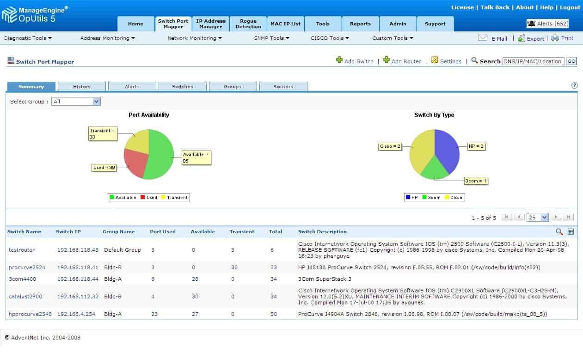Click the help question mark icon
Image resolution: width=583 pixels, height=363 pixels.
pyautogui.click(x=575, y=85)
